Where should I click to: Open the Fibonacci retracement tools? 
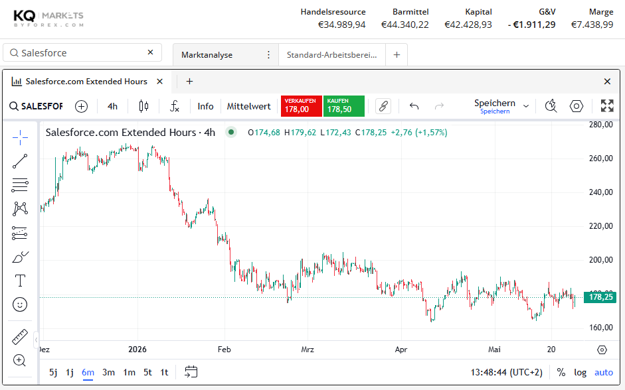click(20, 185)
